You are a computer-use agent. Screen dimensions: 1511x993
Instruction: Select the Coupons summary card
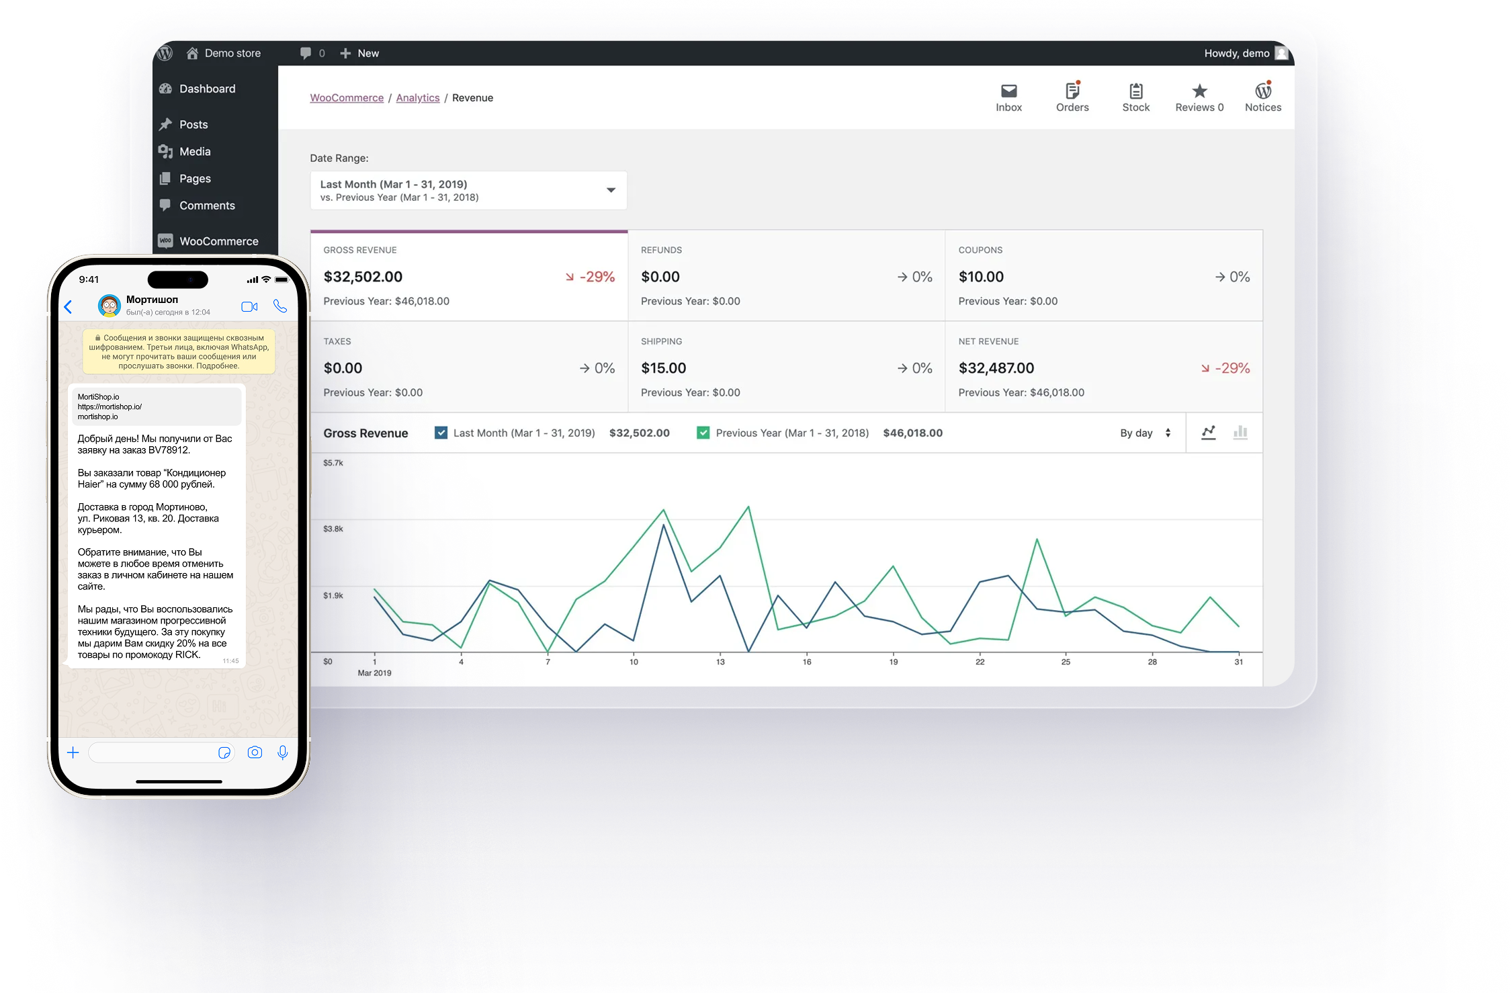[x=1104, y=275]
